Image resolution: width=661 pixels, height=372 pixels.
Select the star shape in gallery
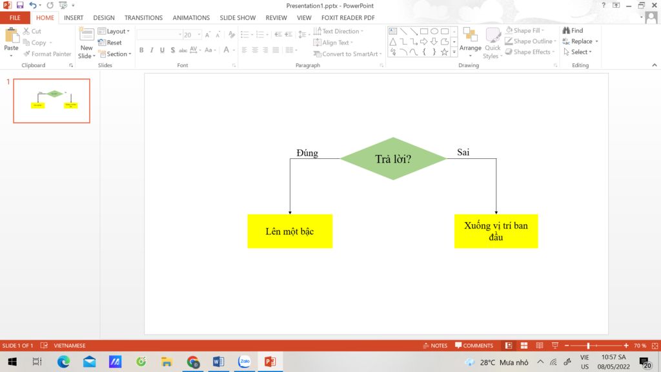pos(444,52)
